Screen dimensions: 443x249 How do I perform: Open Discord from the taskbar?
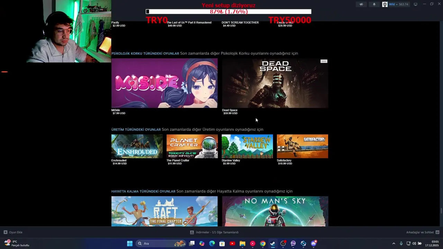point(314,243)
